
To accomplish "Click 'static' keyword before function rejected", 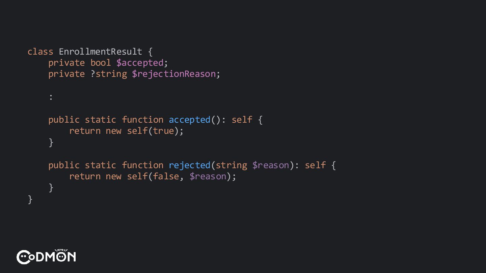I will click(100, 165).
